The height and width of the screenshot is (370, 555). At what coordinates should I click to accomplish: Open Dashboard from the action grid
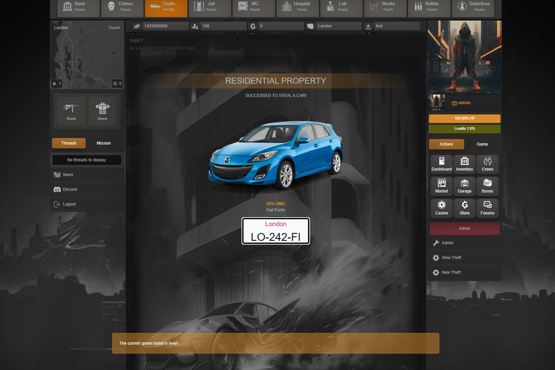442,164
